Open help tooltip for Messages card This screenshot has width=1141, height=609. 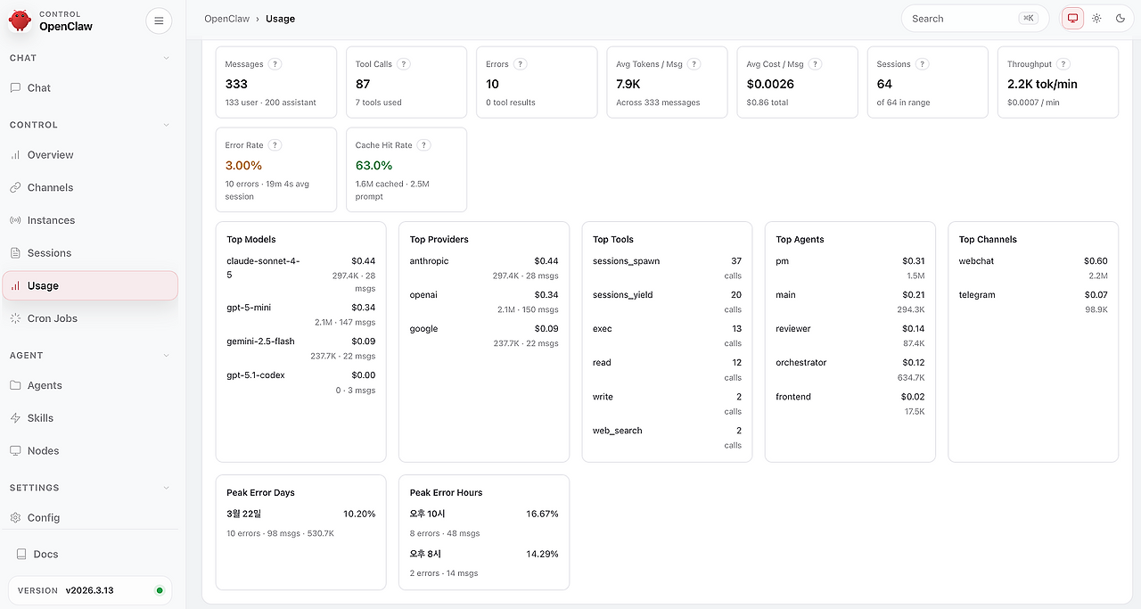pyautogui.click(x=275, y=64)
